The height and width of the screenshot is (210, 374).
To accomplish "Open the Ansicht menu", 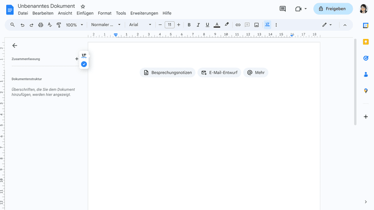I will pos(65,13).
